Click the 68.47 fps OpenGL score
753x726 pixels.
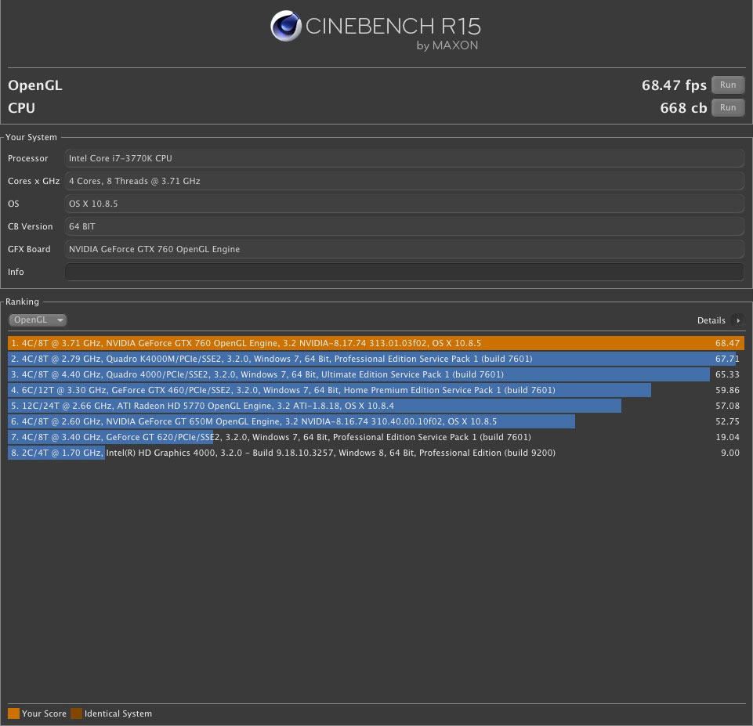(x=674, y=85)
